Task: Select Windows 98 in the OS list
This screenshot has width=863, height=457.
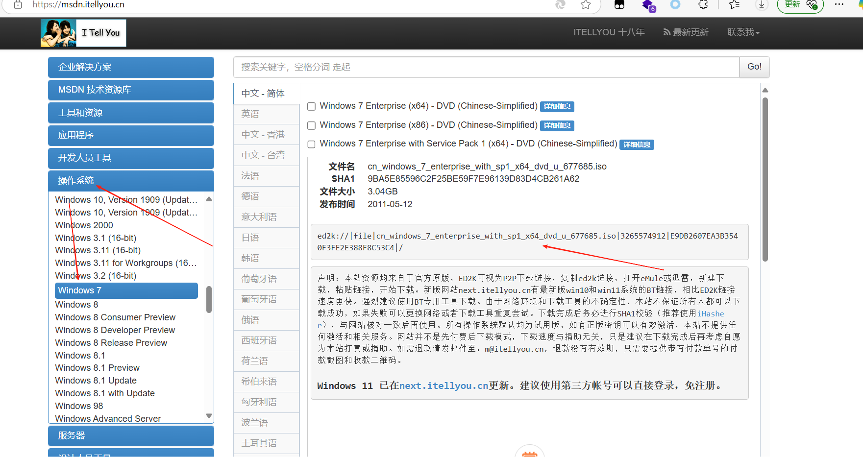Action: (79, 406)
